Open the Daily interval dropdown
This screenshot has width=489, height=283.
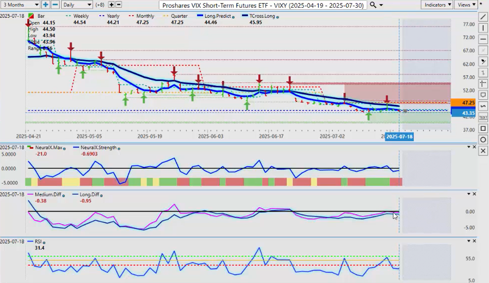point(77,5)
